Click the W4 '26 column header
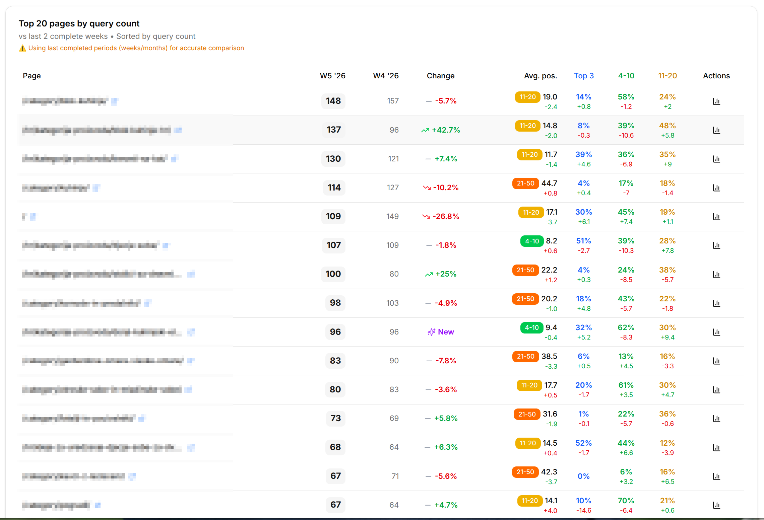 (386, 76)
